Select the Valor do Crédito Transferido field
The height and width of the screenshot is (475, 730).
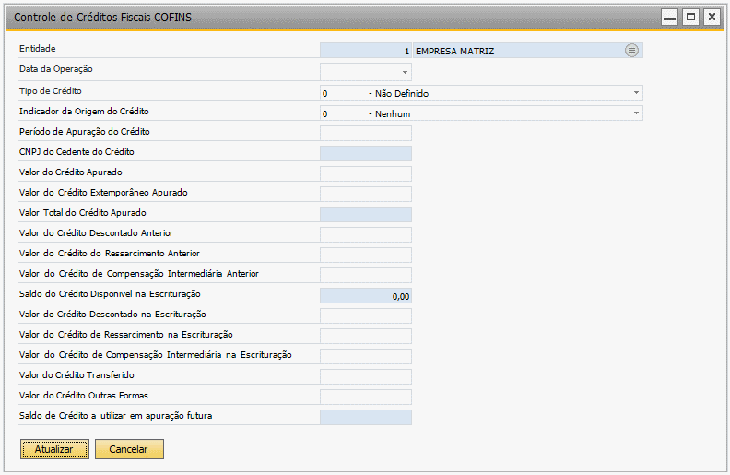point(366,376)
